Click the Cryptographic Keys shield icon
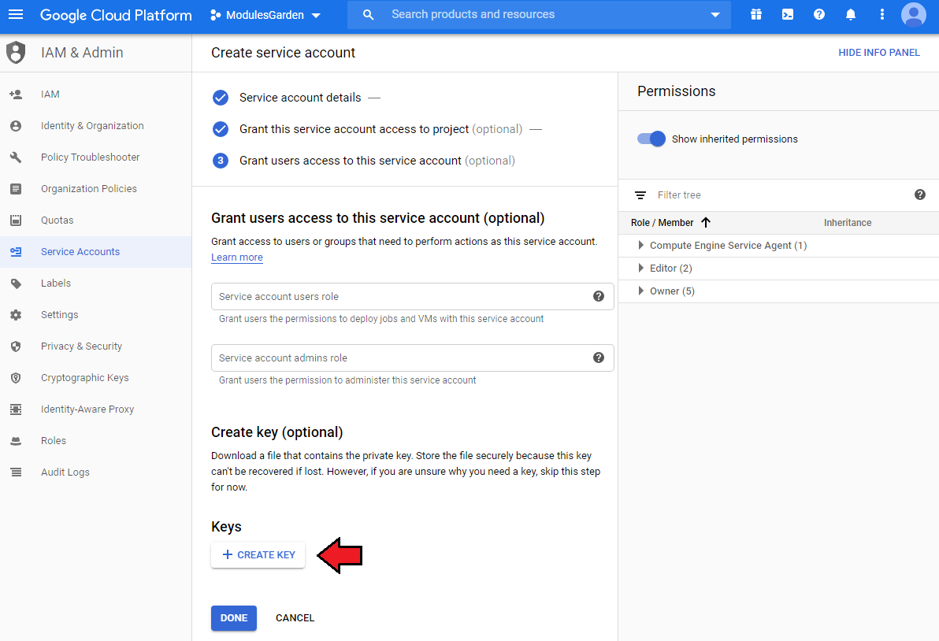 click(x=17, y=378)
